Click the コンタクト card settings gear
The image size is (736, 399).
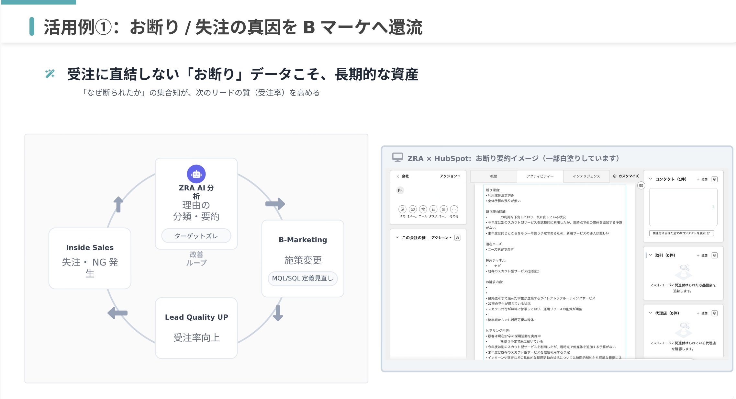(x=715, y=179)
